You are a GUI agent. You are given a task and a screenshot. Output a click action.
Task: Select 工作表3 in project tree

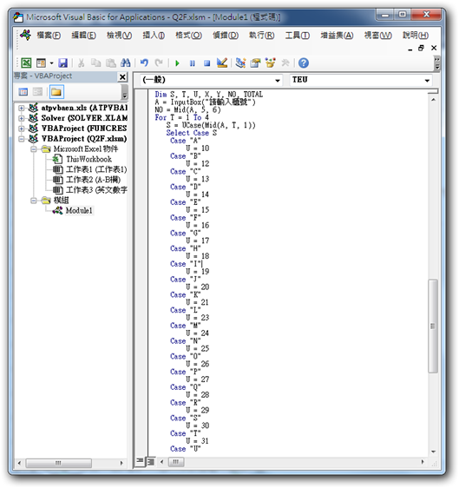tap(96, 190)
